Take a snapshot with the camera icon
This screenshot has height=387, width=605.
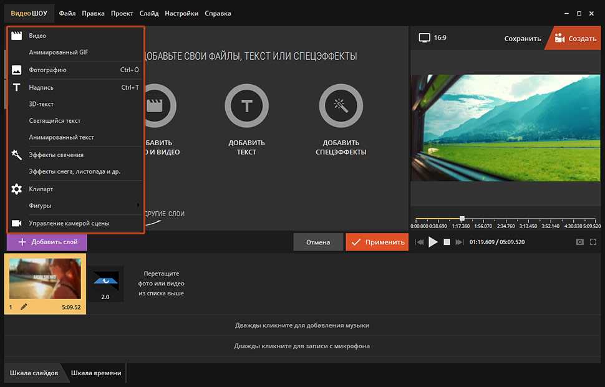(x=579, y=242)
